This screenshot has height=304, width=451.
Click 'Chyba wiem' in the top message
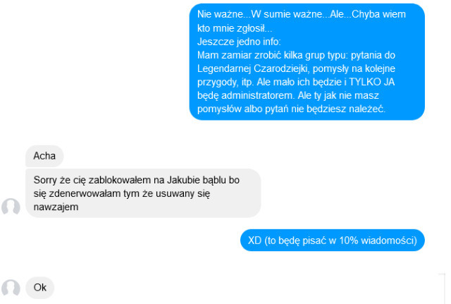pos(378,14)
